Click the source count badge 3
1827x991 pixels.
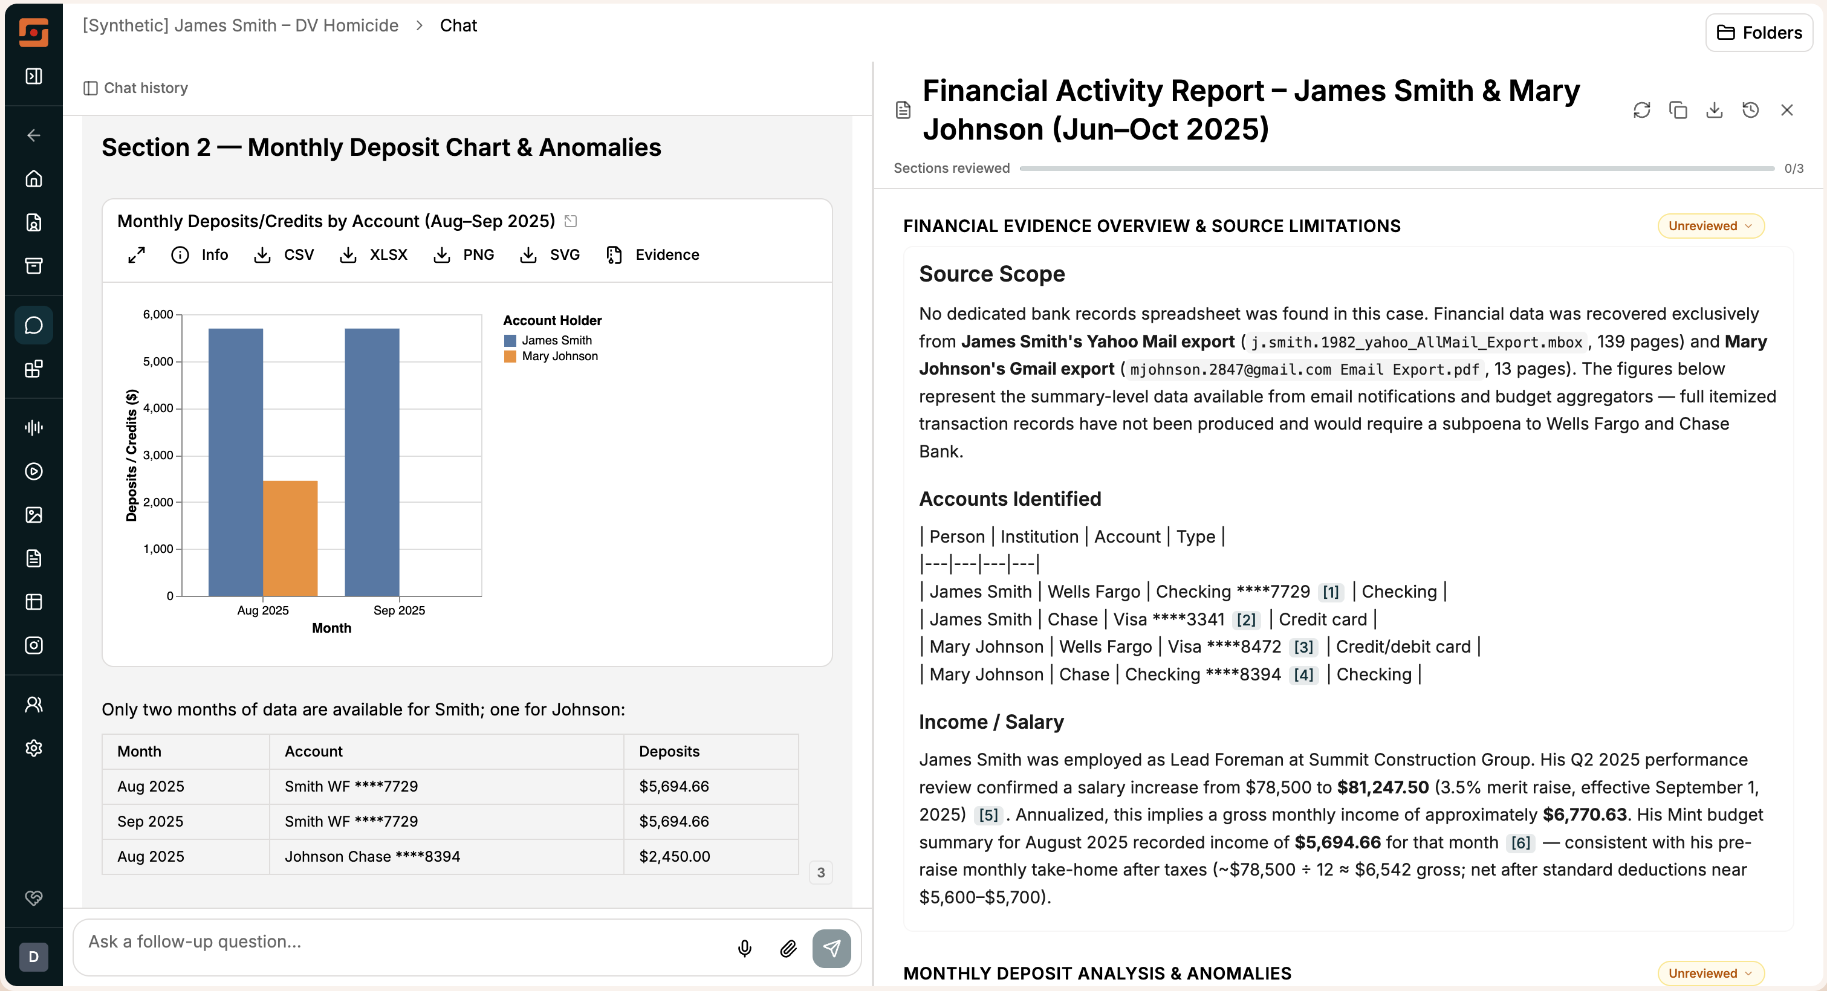click(820, 873)
